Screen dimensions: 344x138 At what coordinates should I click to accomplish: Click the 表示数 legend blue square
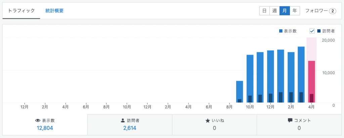point(281,31)
